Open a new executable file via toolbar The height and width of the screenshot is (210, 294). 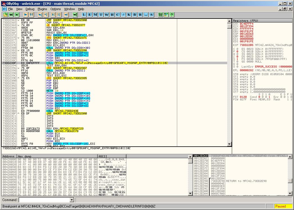(5, 15)
